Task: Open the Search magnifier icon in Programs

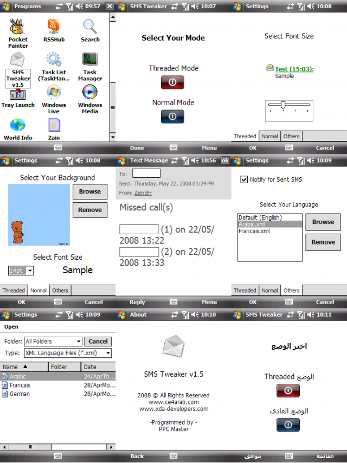Action: pyautogui.click(x=90, y=27)
